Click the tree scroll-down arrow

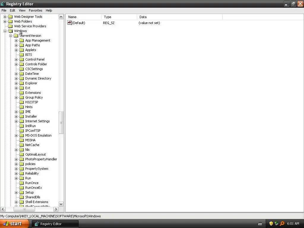click(61, 204)
